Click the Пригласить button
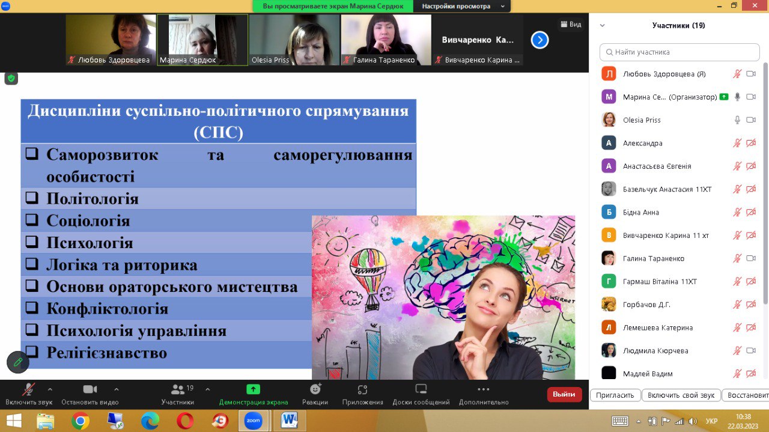This screenshot has width=769, height=432. (616, 395)
